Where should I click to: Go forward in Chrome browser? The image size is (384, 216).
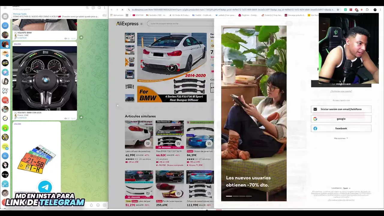point(117,10)
